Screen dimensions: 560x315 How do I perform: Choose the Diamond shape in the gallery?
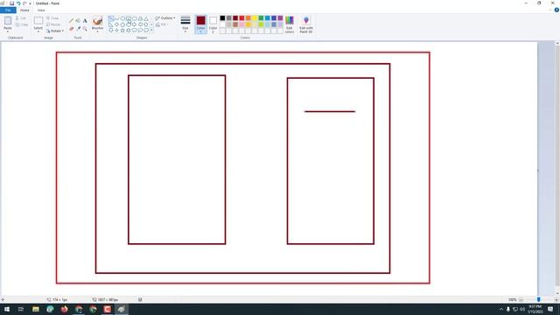(116, 24)
